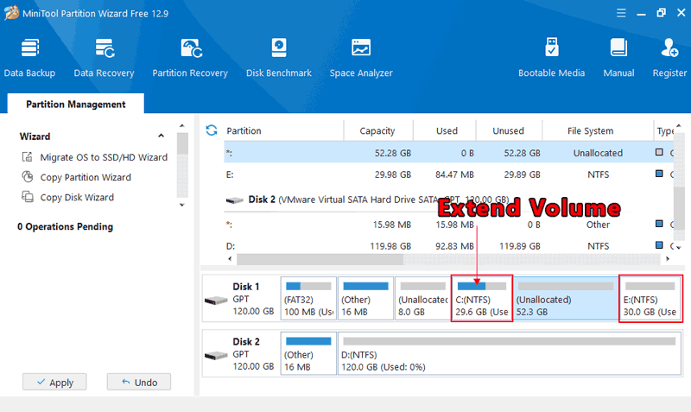Screen dimensions: 691x412
Task: Open Space Analyzer
Action: (361, 57)
